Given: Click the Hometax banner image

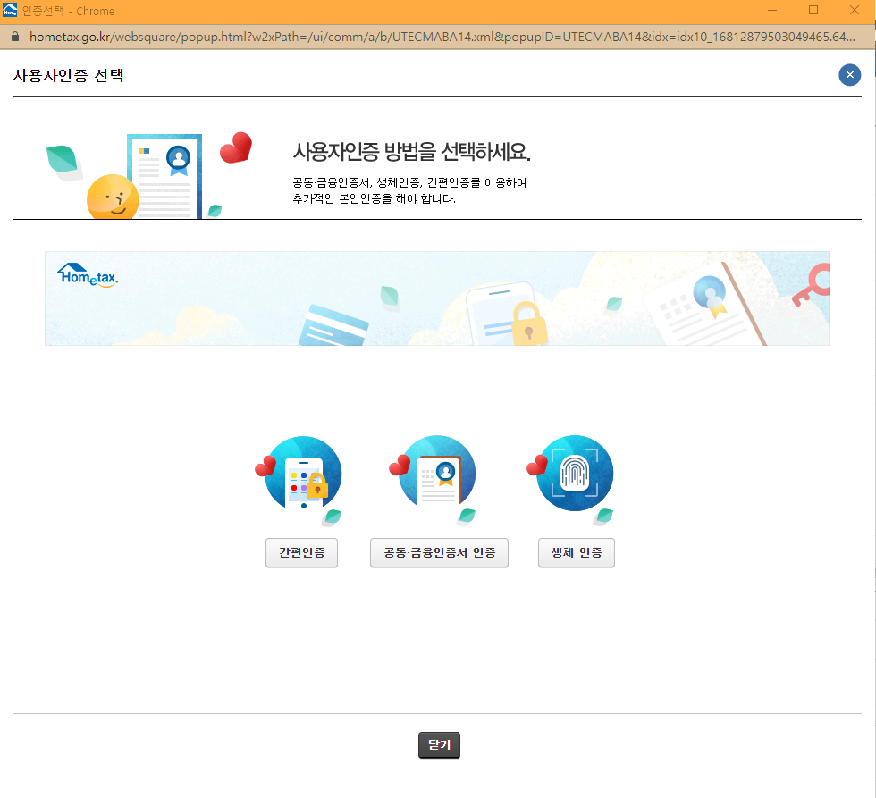Looking at the screenshot, I should [437, 298].
